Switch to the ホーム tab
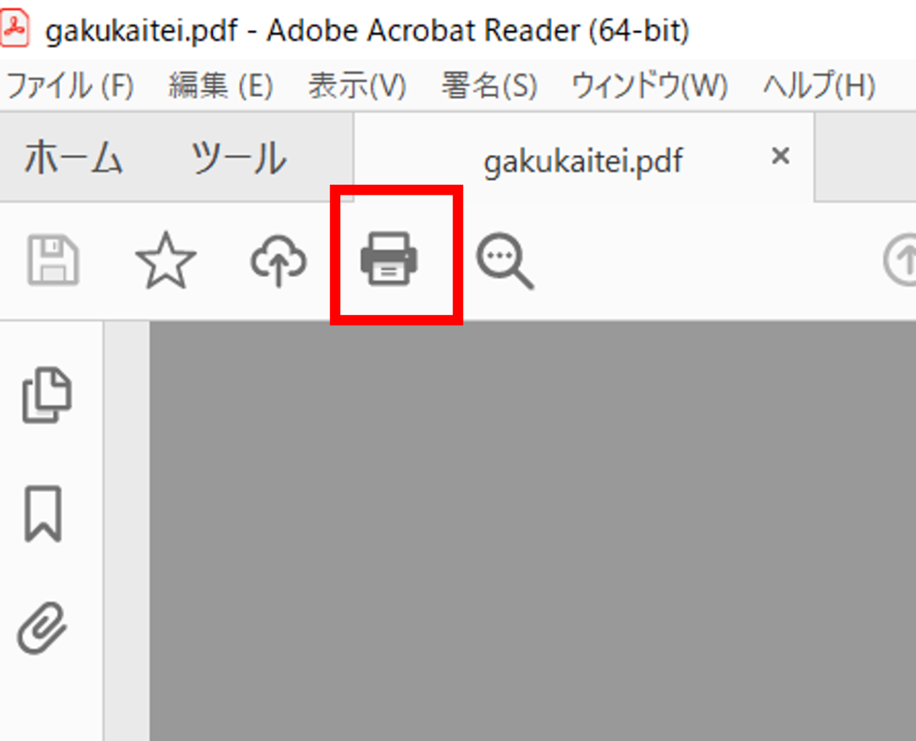Image resolution: width=916 pixels, height=741 pixels. tap(73, 159)
